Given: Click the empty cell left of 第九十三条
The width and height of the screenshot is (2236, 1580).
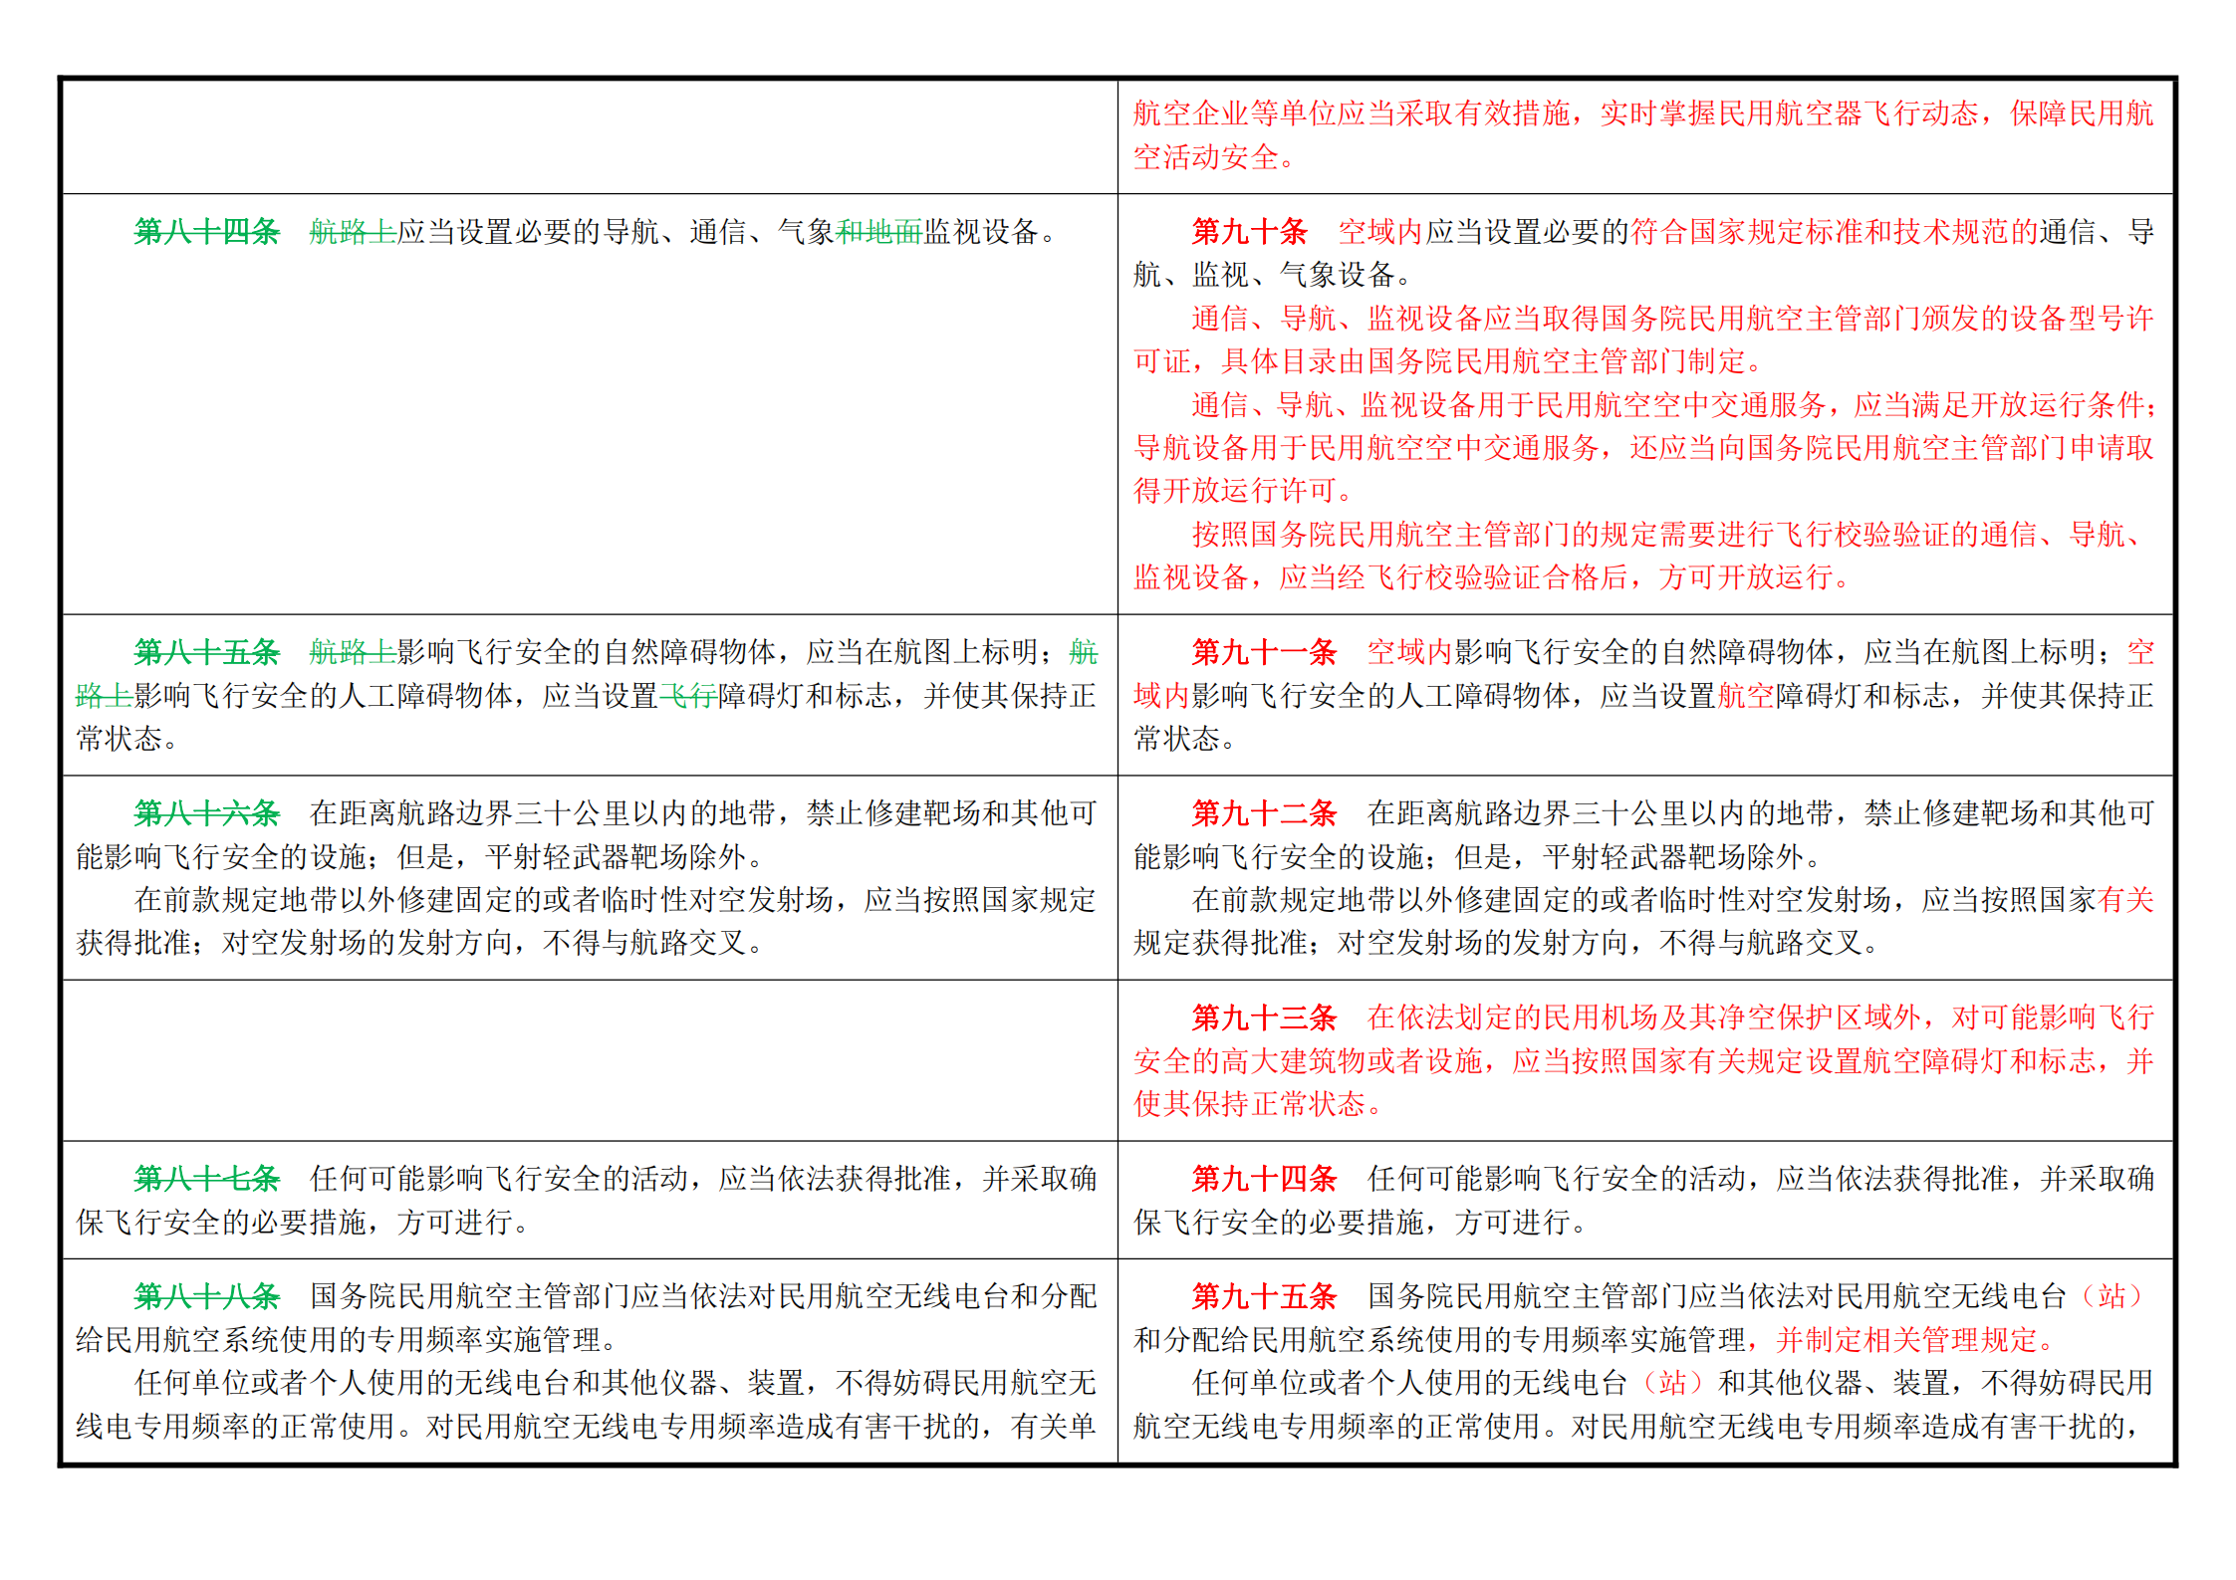Looking at the screenshot, I should (x=590, y=1060).
